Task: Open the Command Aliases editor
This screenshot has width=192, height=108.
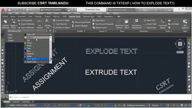Action: (x=163, y=24)
